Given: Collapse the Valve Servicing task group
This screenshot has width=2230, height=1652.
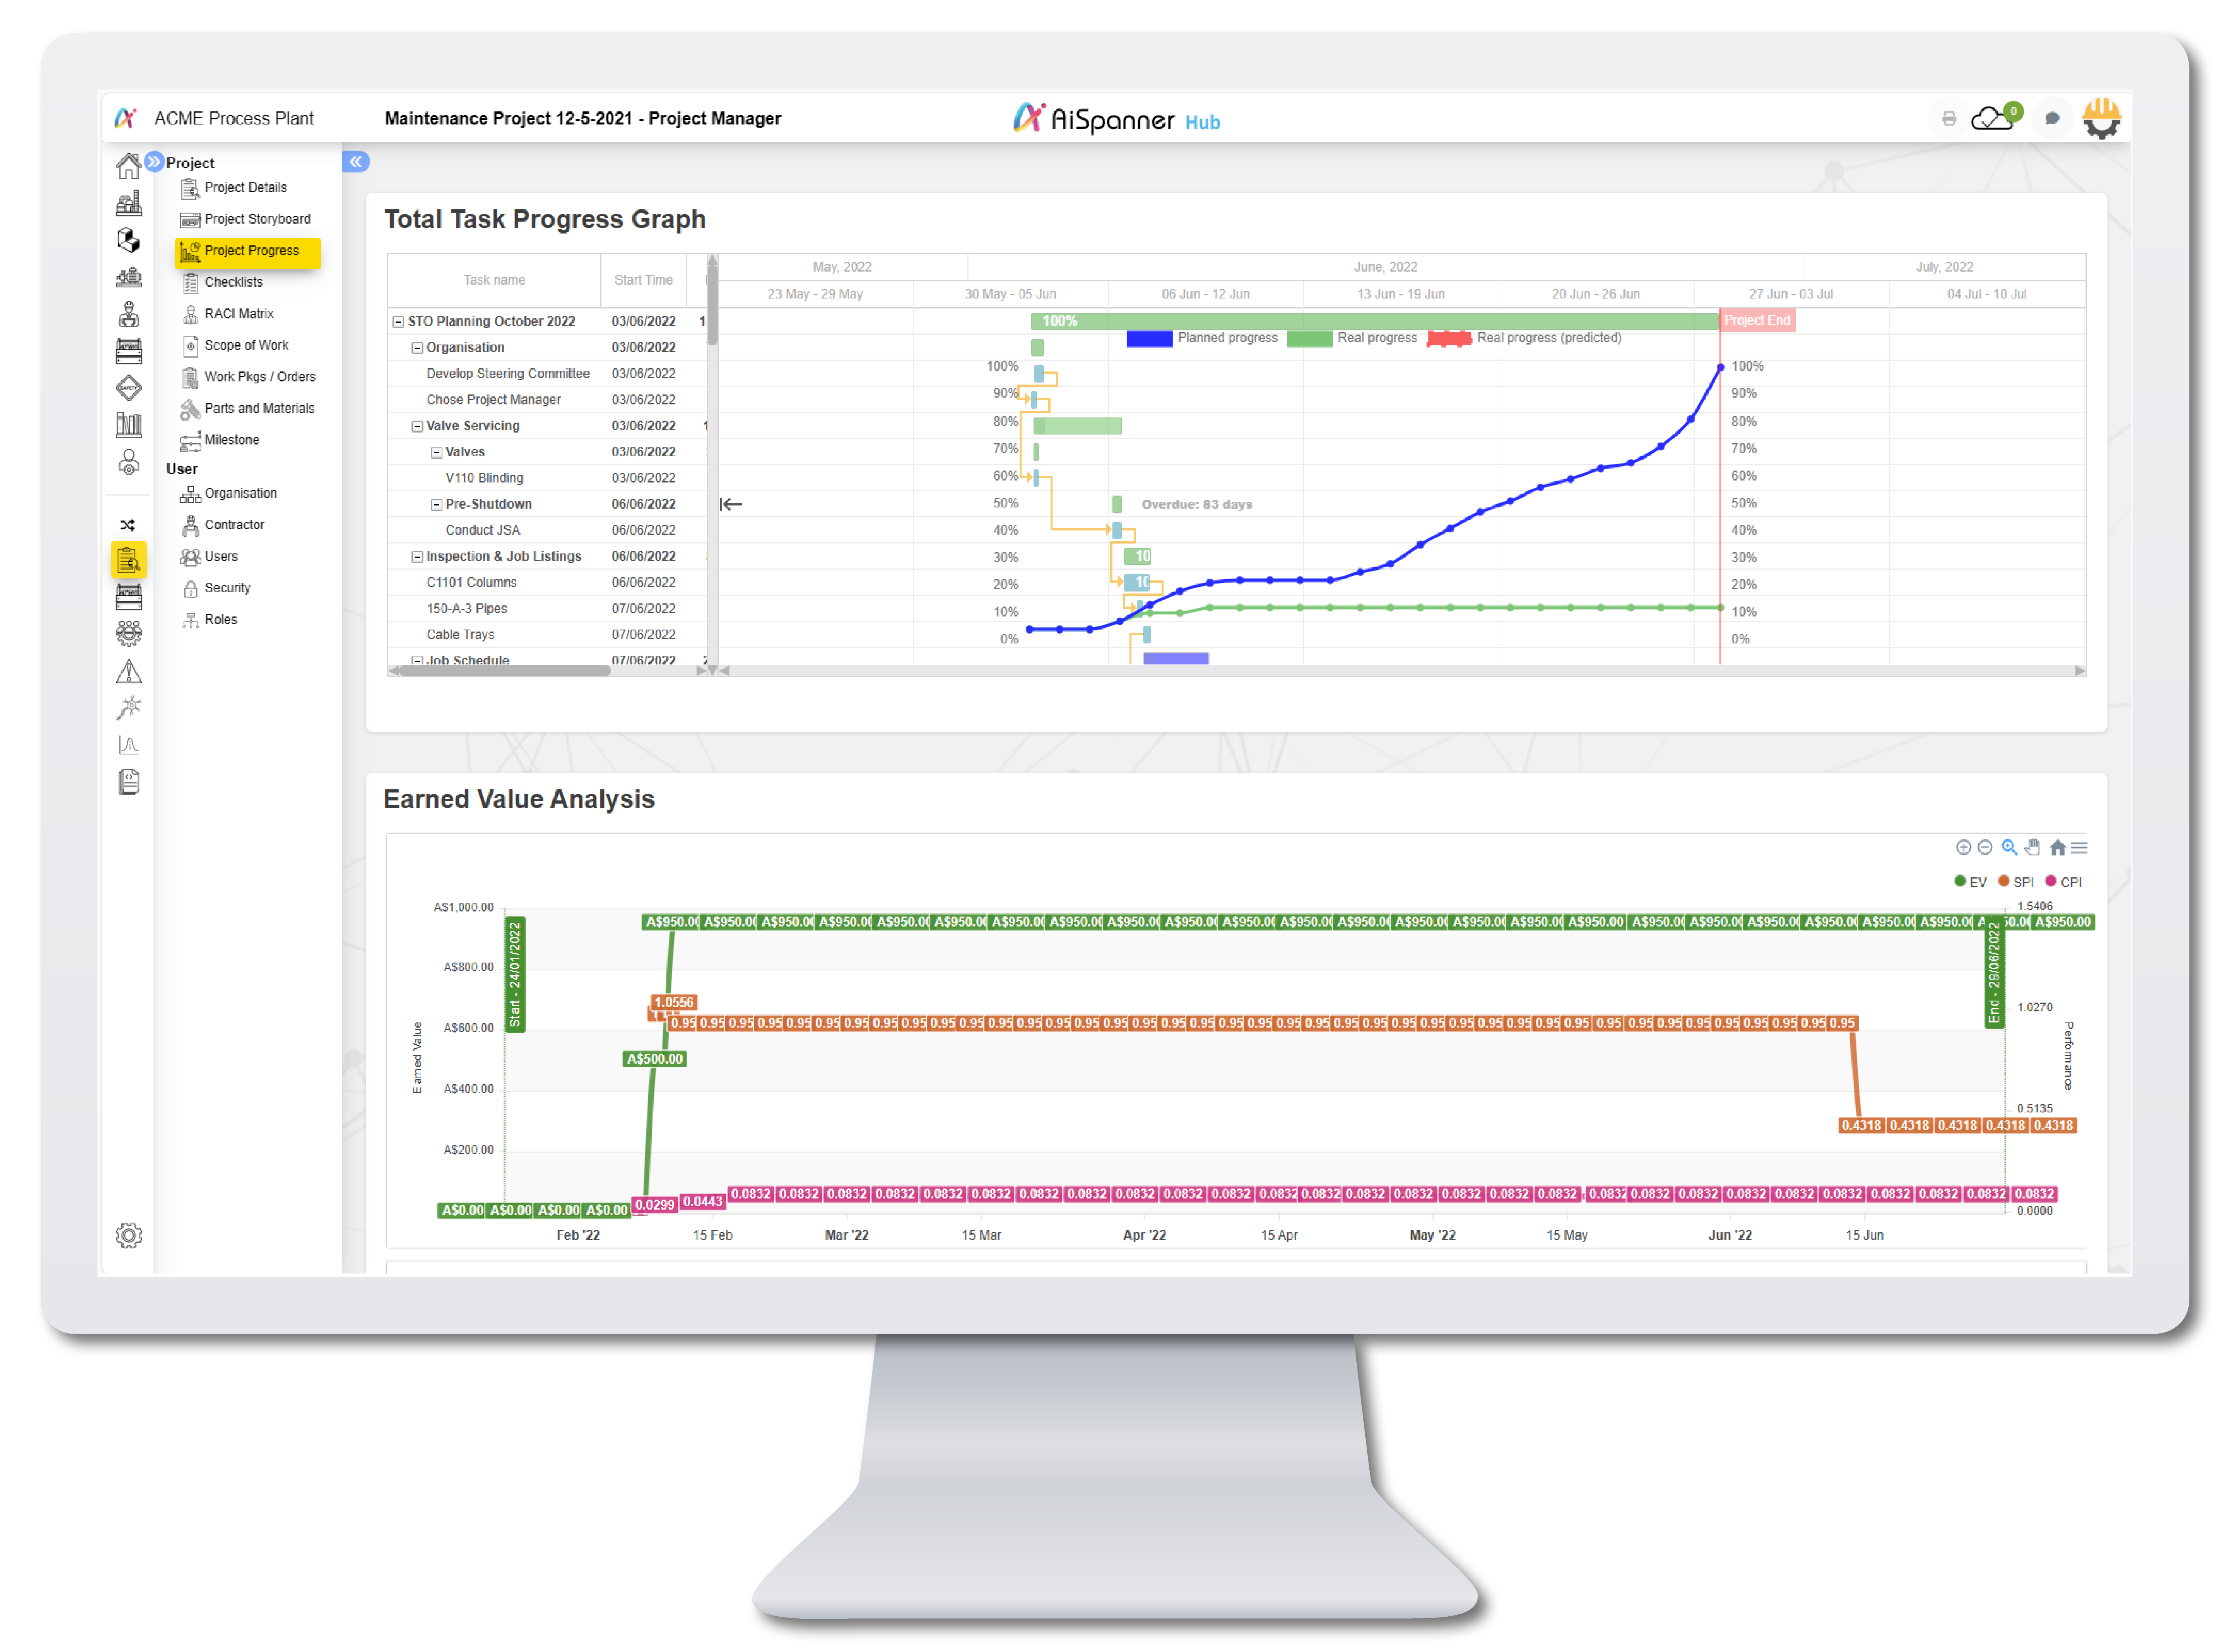Looking at the screenshot, I should point(417,427).
